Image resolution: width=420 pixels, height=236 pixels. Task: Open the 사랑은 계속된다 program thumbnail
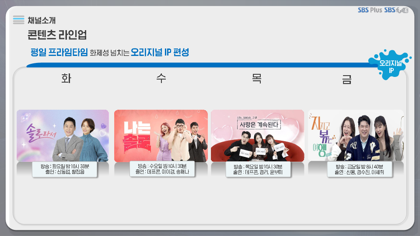257,135
